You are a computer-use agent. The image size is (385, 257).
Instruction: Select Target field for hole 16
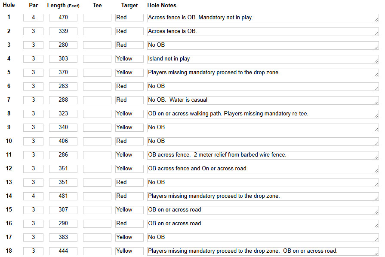point(129,224)
